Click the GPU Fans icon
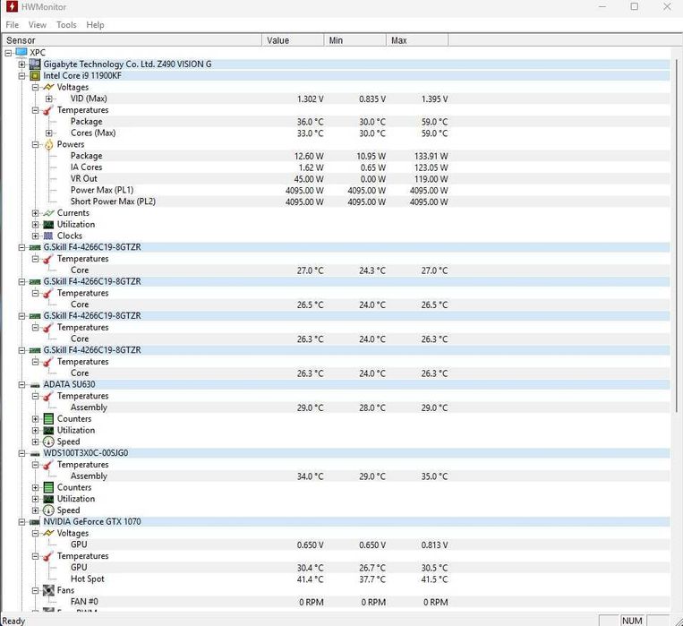Screen dimensions: 683x626 48,591
